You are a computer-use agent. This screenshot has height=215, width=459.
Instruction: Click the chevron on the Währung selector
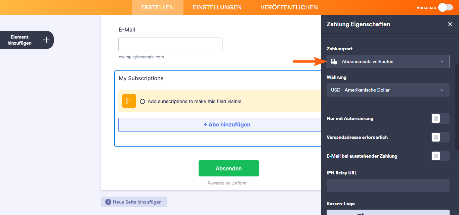coord(443,90)
